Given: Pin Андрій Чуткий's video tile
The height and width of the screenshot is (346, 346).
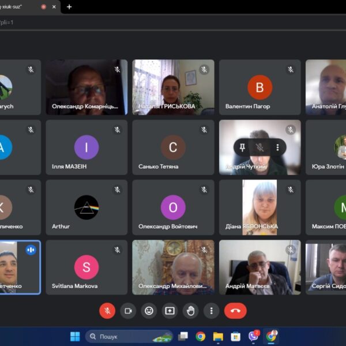Looking at the screenshot, I should tap(242, 148).
